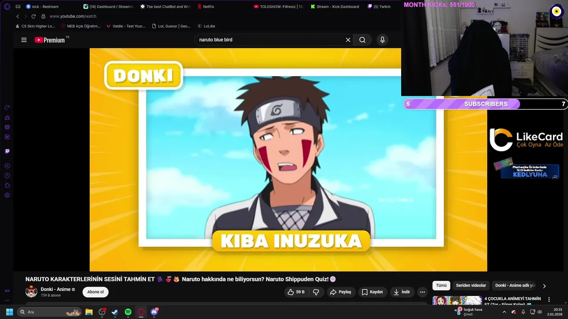Switch to the '(14) Dashboard / Streamlabs' tab
The height and width of the screenshot is (319, 568).
[108, 7]
